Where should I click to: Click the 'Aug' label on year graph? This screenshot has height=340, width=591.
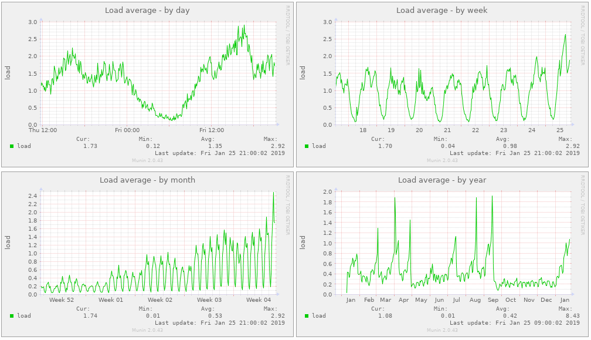[475, 300]
